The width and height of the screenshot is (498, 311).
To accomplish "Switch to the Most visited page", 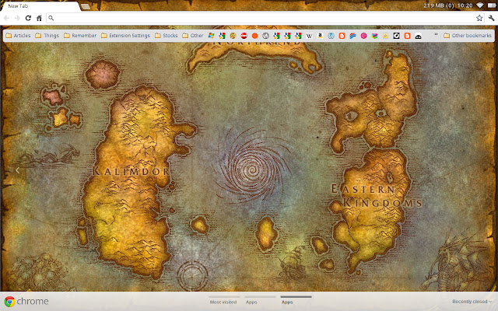I will point(223,302).
